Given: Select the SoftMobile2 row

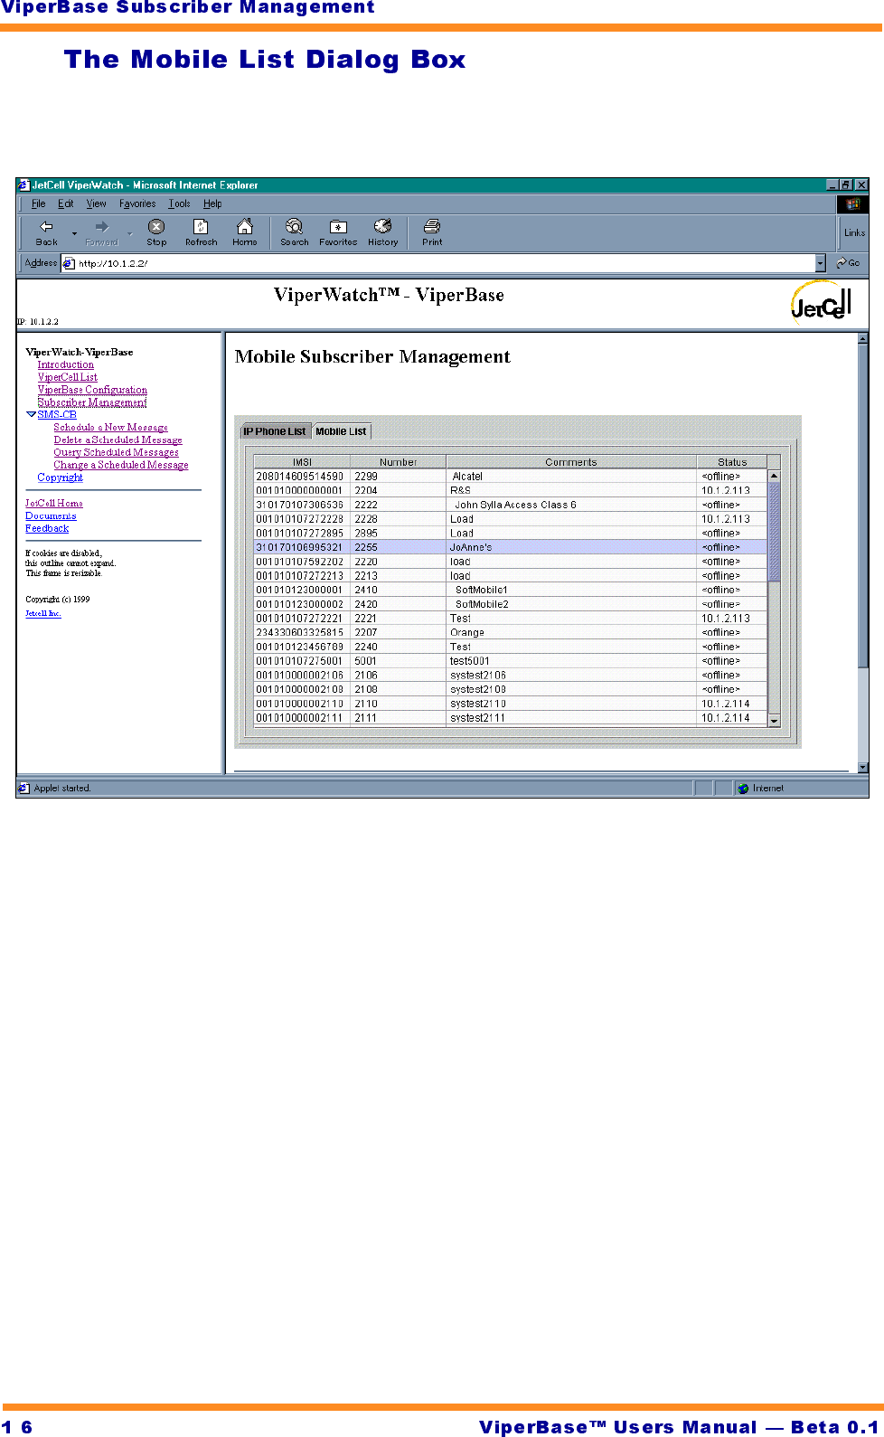Looking at the screenshot, I should tap(511, 604).
